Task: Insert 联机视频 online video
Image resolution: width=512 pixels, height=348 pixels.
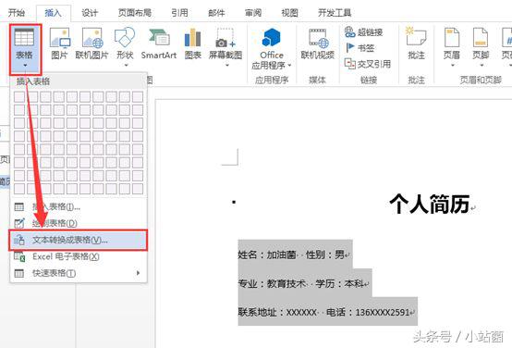Action: (318, 43)
